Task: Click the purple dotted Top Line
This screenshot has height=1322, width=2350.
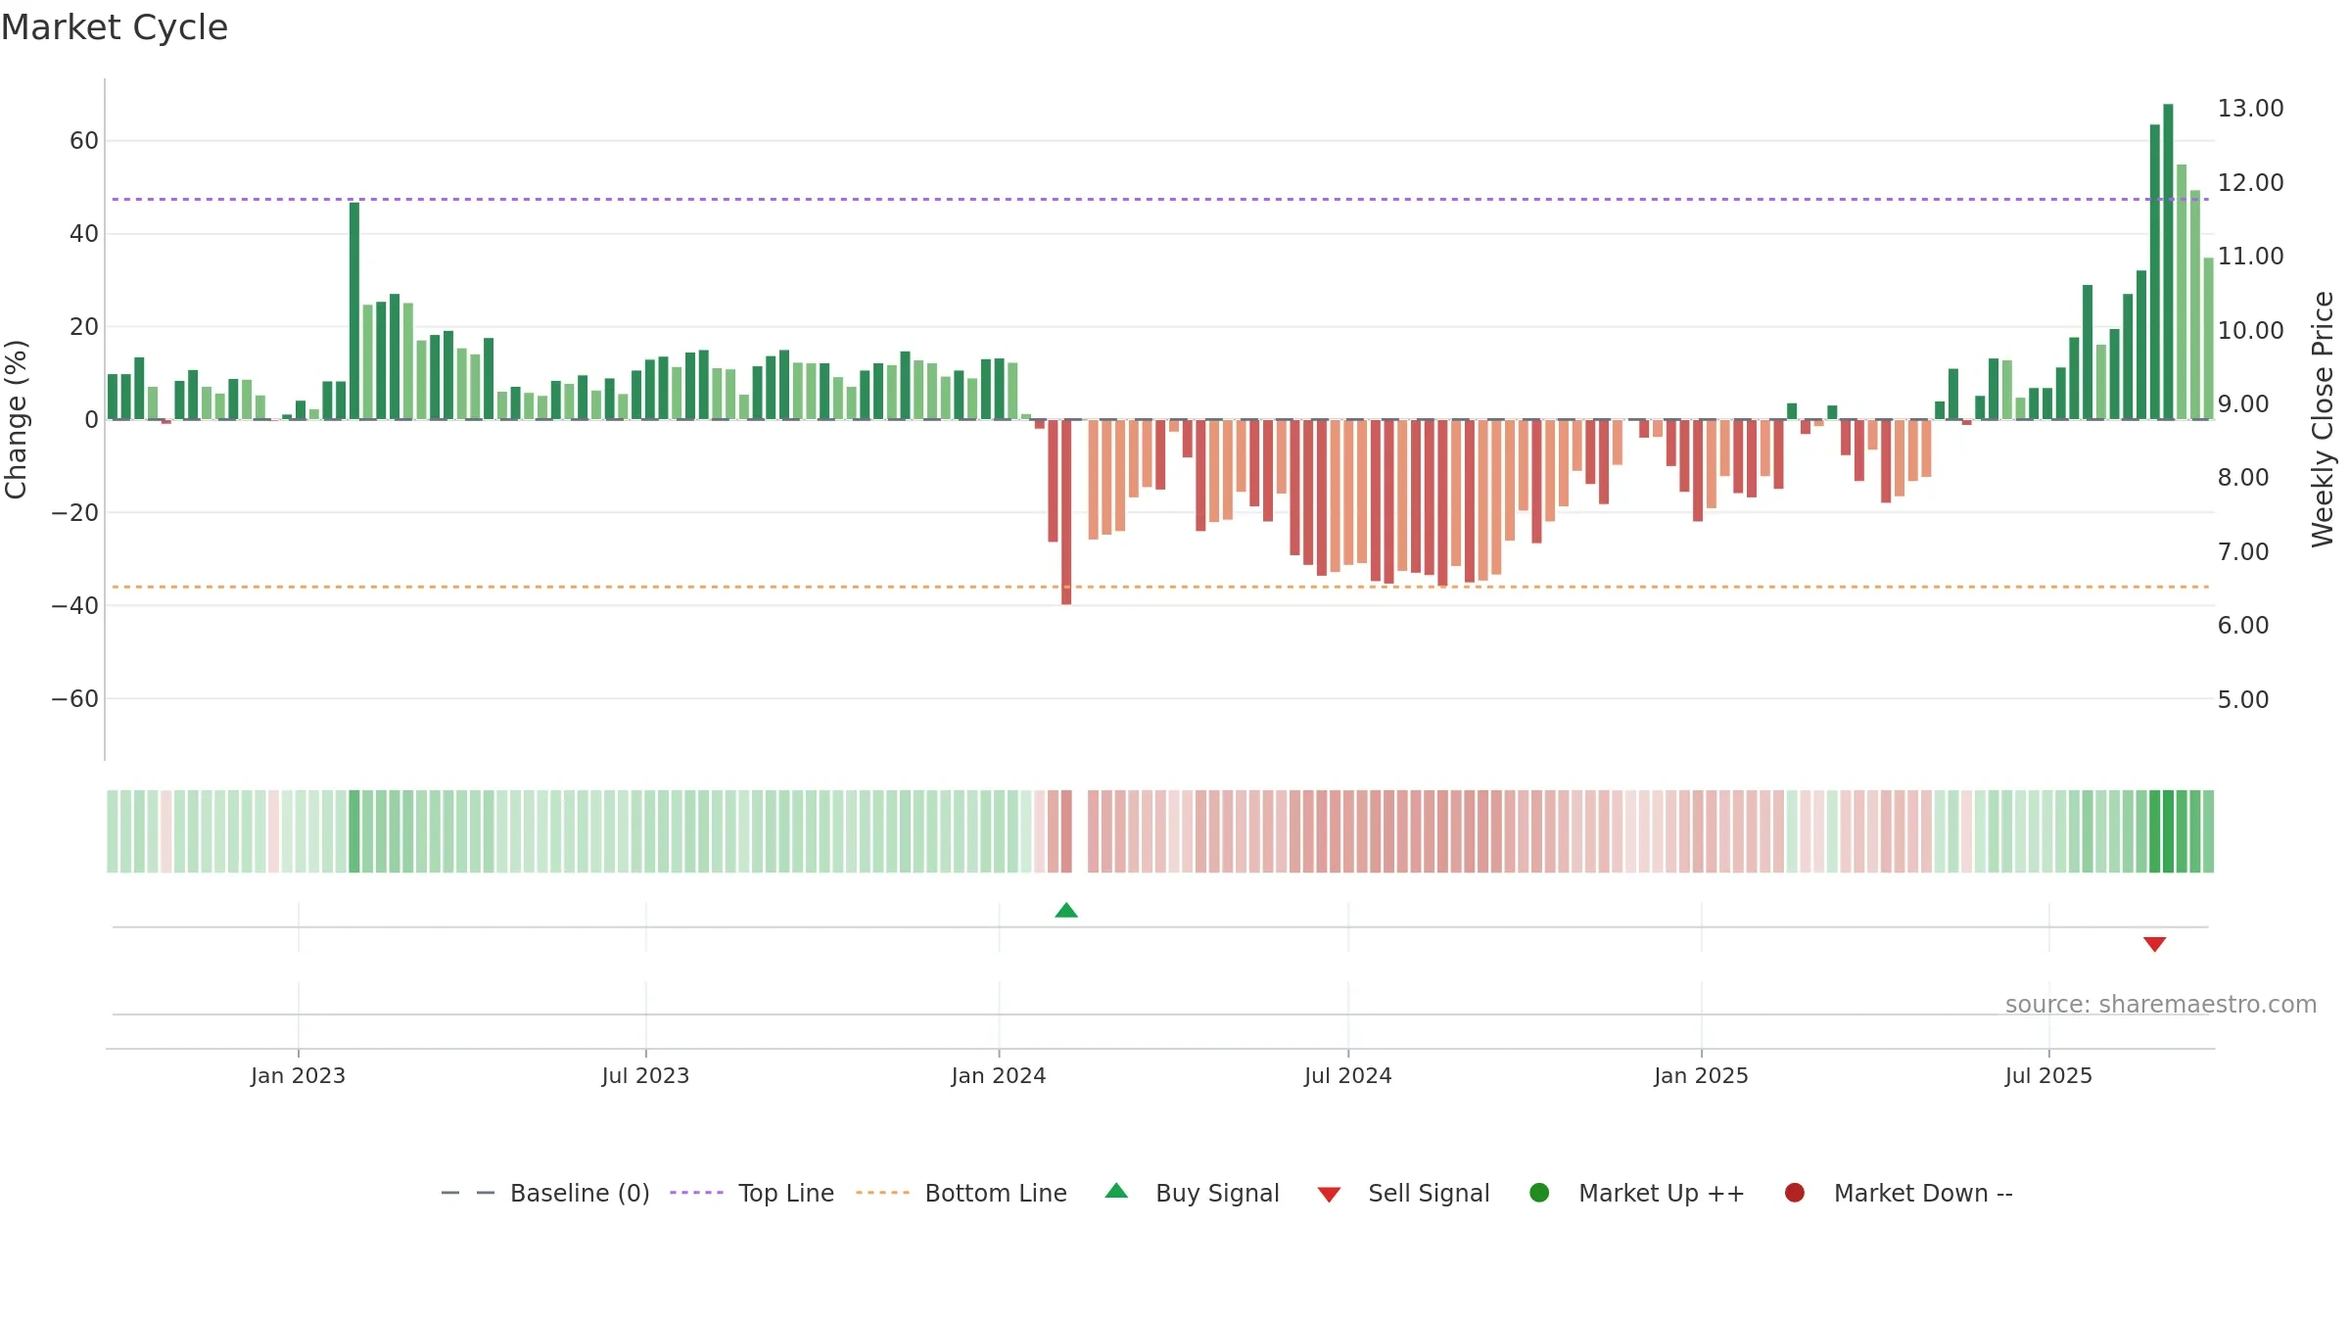Action: click(1160, 200)
